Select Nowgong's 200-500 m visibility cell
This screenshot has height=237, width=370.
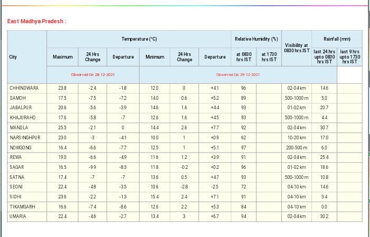pos(297,147)
